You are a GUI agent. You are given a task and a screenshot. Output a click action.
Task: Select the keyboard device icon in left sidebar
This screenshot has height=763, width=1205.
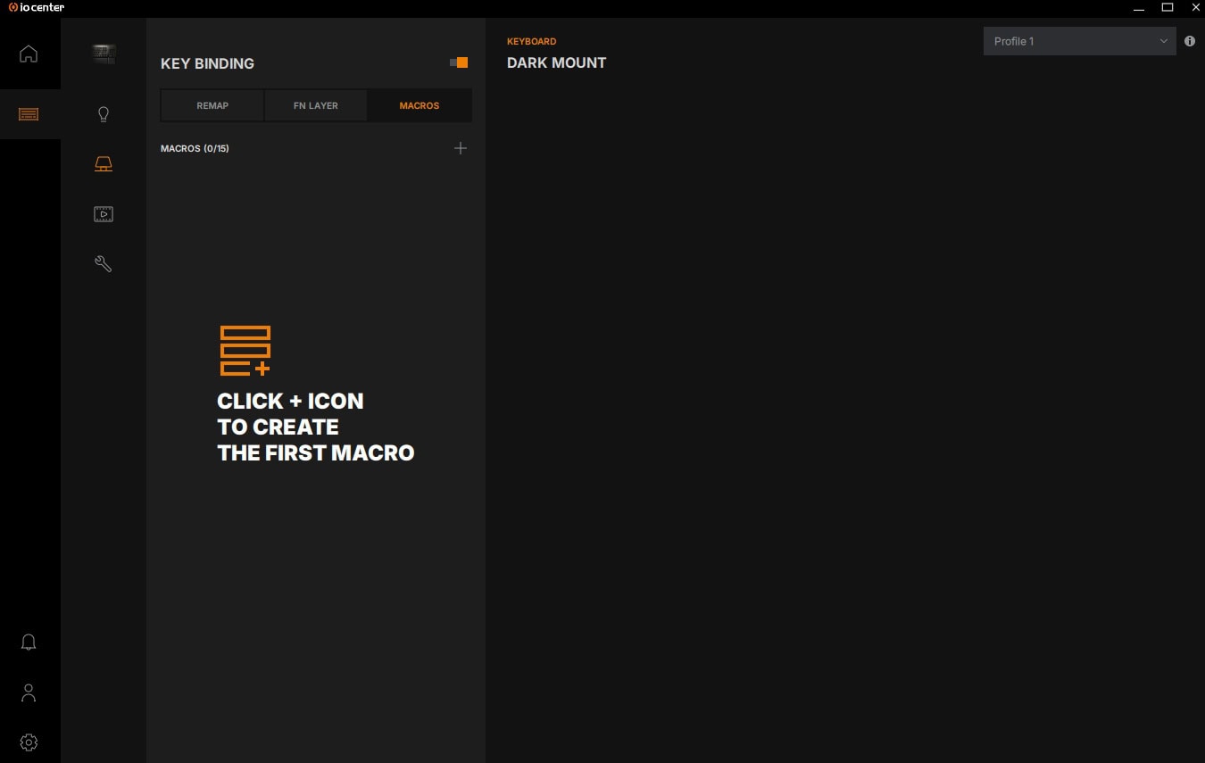pos(29,114)
